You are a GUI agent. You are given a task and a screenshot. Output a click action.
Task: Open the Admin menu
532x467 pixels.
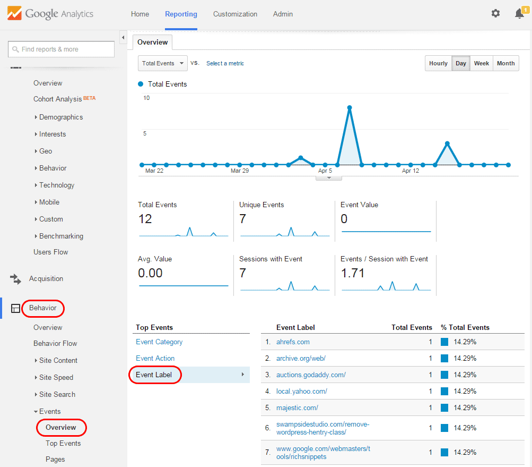283,14
